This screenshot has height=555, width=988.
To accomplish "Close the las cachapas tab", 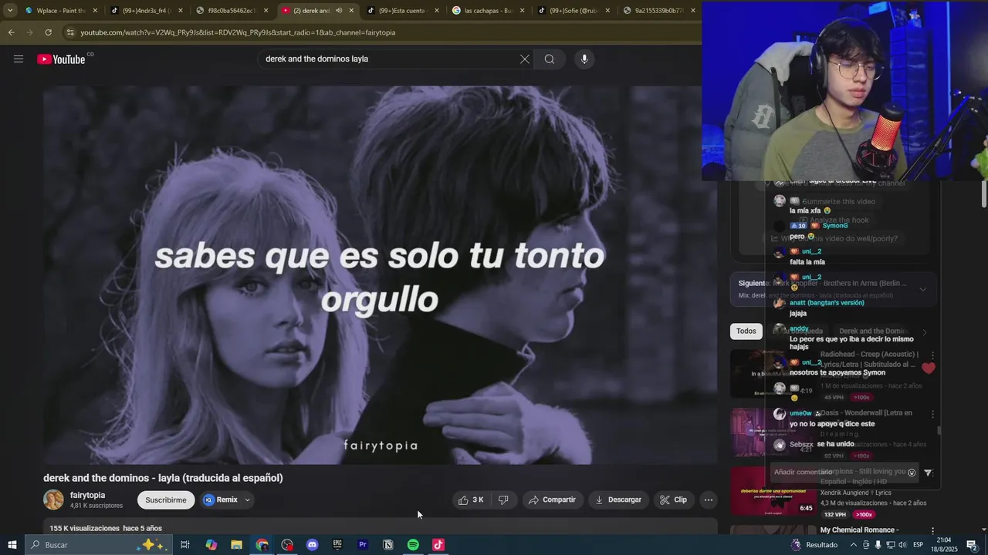I will (x=523, y=11).
